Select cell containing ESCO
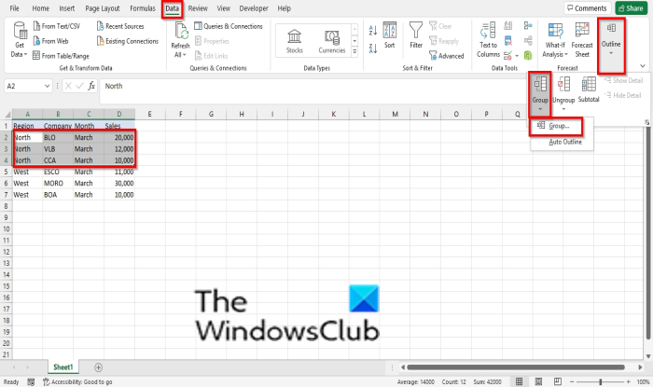This screenshot has width=653, height=387. coord(58,172)
